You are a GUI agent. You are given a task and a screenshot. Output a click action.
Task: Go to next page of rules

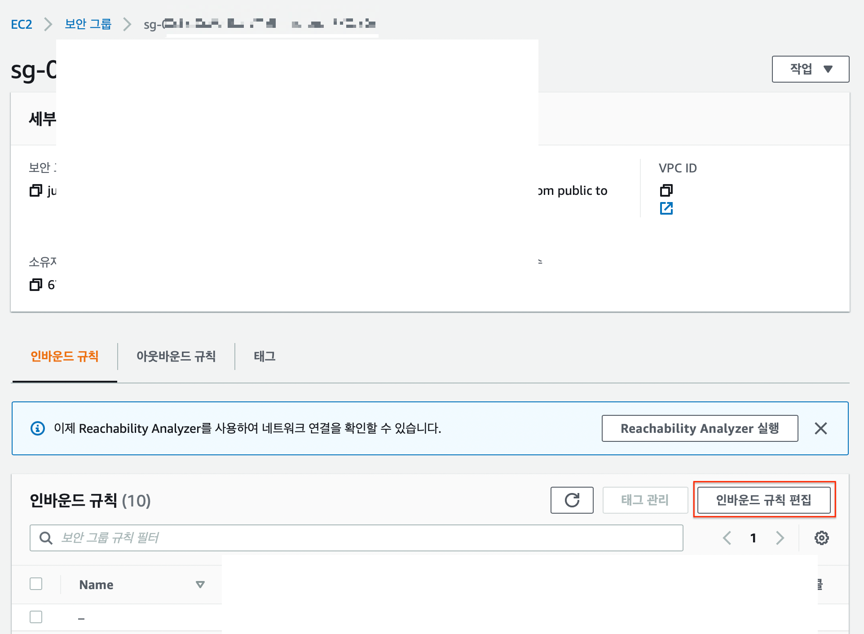click(780, 538)
